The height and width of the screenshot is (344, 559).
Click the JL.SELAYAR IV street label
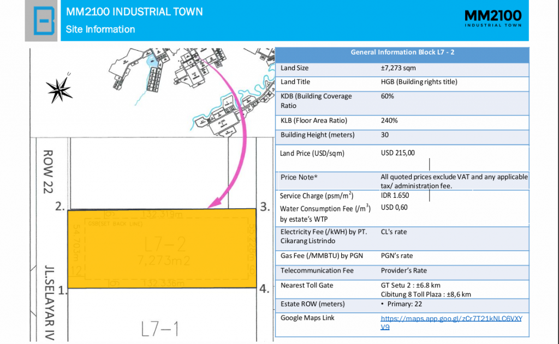pos(49,303)
